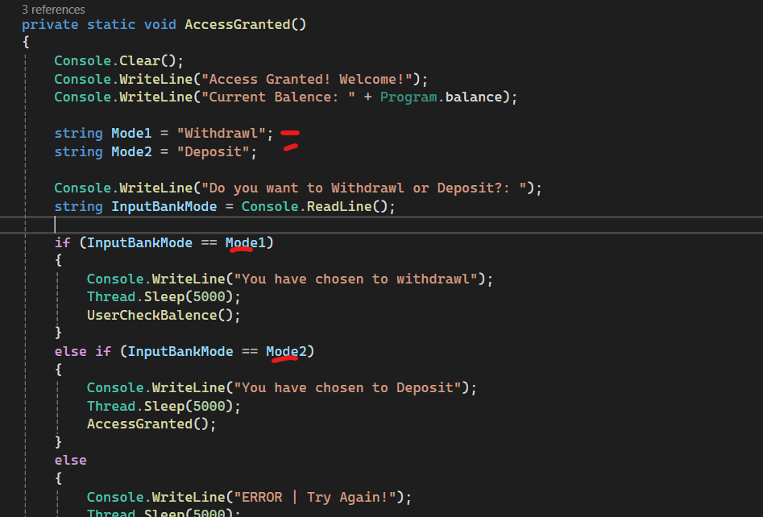Click the Program class name before .balance
Screen dimensions: 763x517
point(408,97)
